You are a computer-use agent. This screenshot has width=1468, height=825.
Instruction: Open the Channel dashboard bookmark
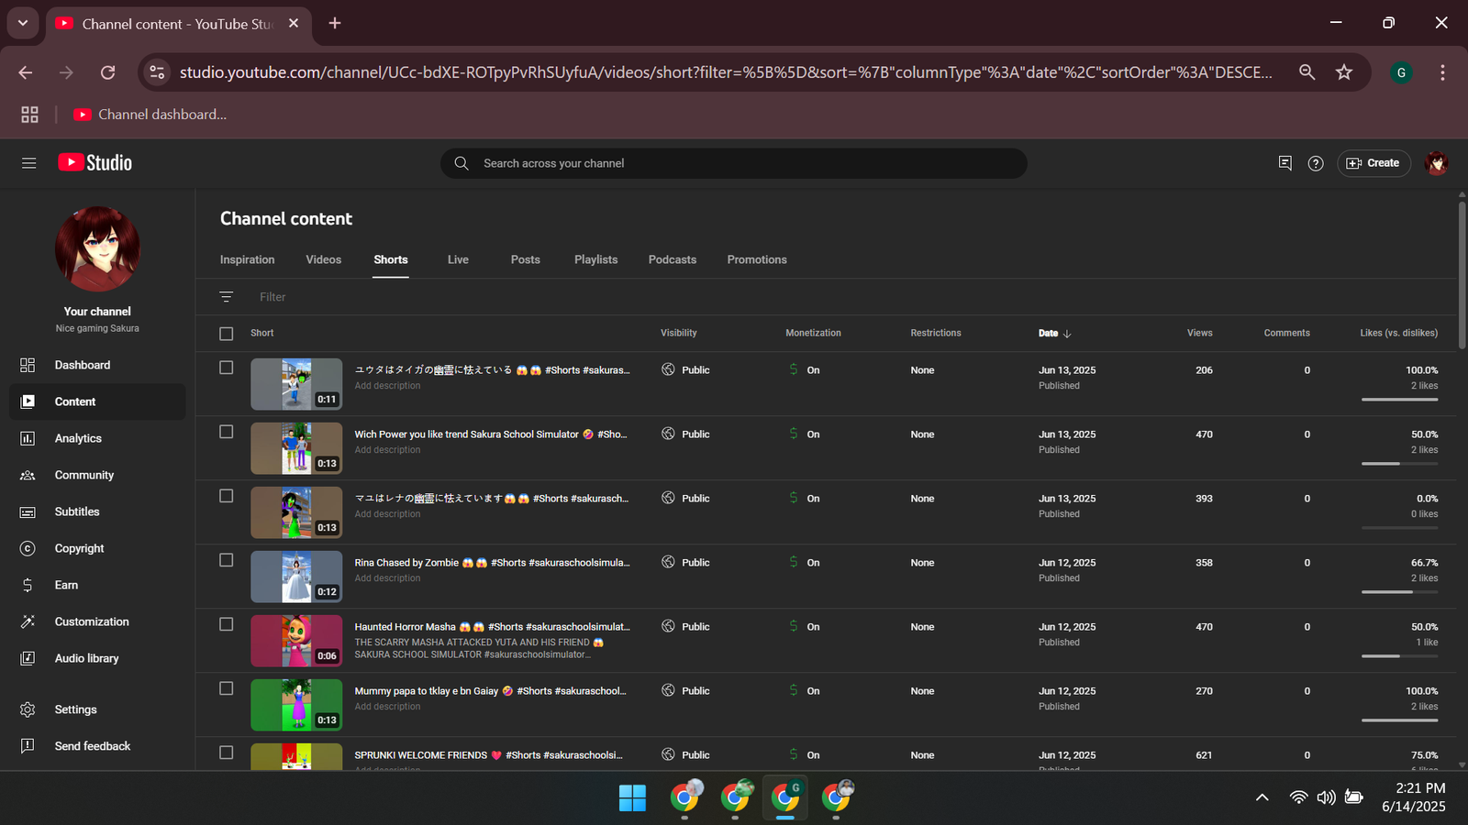pyautogui.click(x=150, y=115)
